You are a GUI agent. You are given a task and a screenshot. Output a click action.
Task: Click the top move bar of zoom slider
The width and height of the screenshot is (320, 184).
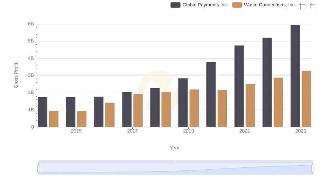click(x=176, y=161)
